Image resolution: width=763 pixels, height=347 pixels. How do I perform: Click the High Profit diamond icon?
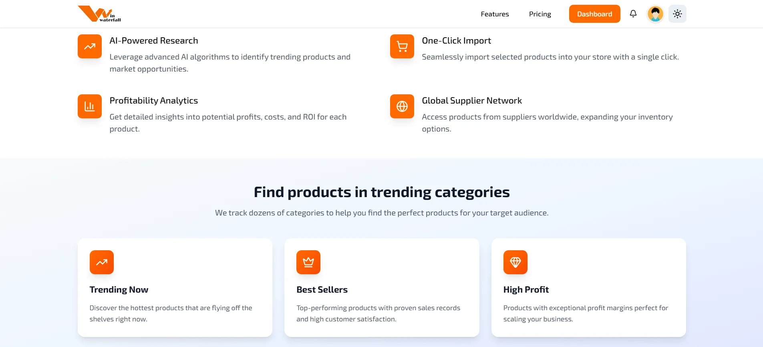[x=515, y=262]
